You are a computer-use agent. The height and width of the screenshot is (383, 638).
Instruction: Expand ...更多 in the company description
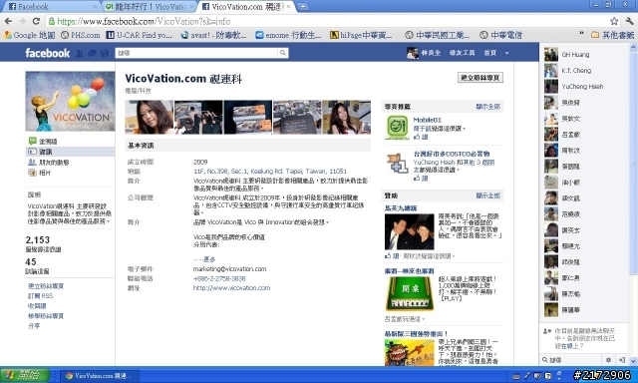click(x=204, y=259)
